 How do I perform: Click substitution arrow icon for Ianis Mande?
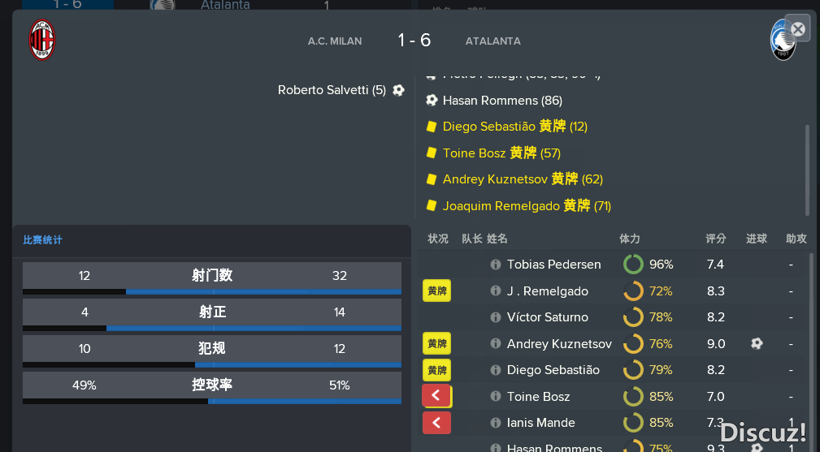[436, 423]
